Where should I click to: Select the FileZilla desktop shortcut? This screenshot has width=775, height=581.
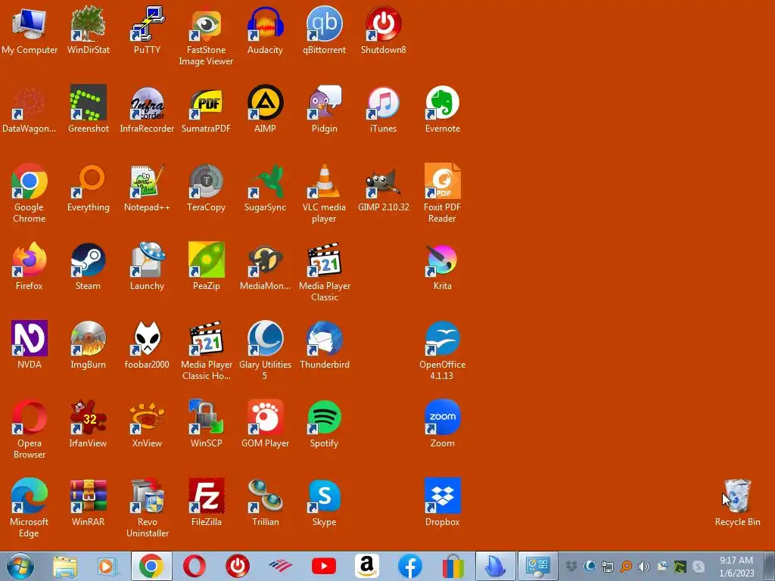click(x=206, y=495)
